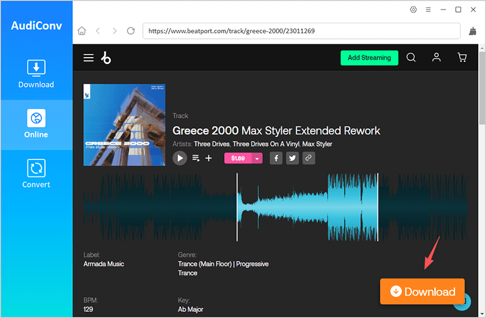Open artist Three Drives
The image size is (486, 318).
tap(212, 144)
